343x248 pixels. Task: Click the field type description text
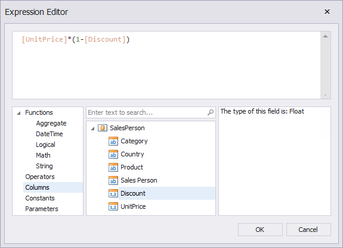(x=262, y=111)
